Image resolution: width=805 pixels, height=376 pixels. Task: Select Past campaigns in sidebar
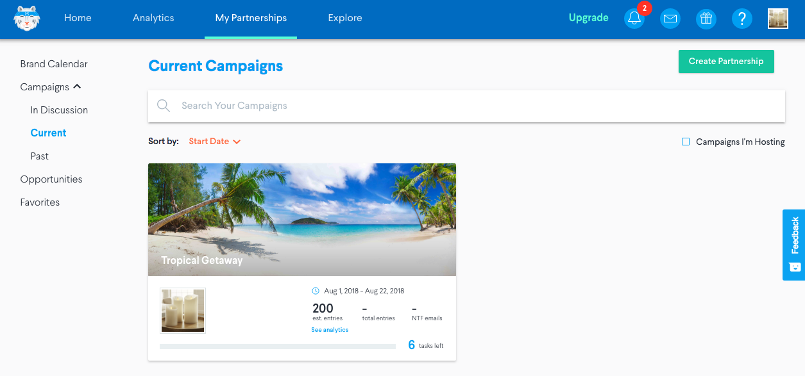[40, 156]
